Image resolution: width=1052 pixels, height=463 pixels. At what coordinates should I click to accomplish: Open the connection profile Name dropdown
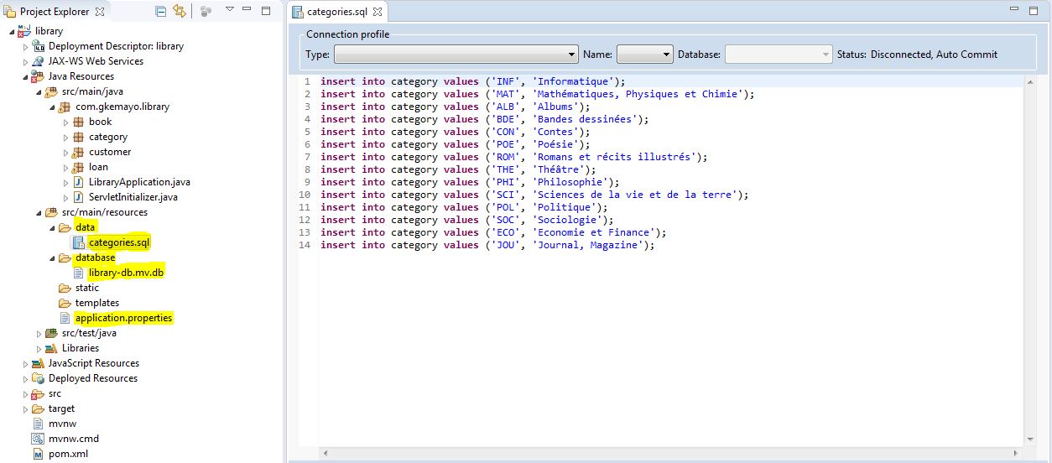click(667, 55)
